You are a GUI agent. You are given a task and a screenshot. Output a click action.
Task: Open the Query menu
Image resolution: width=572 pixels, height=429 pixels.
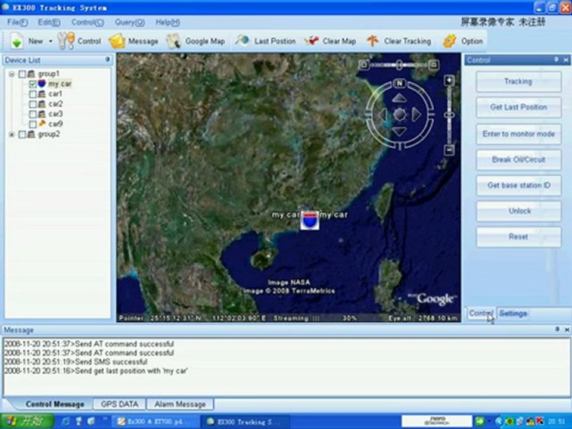pyautogui.click(x=129, y=22)
